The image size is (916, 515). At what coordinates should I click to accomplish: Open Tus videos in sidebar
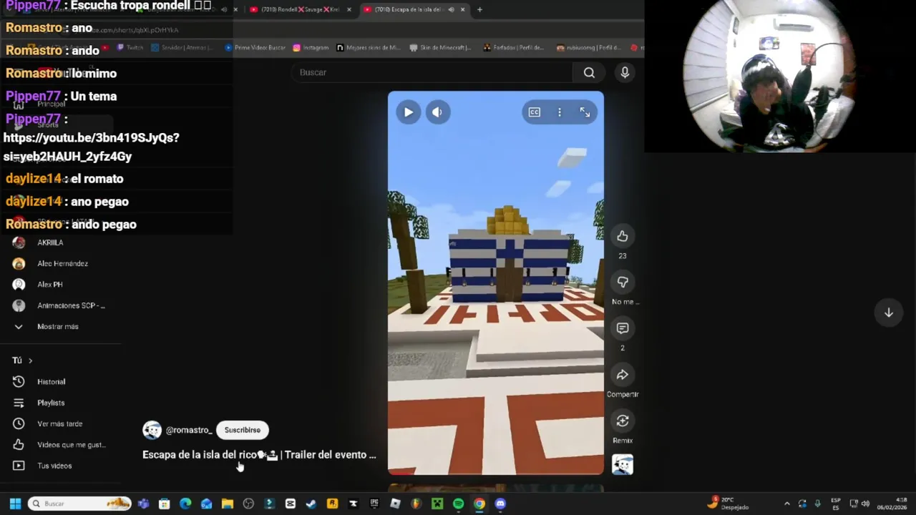point(54,466)
